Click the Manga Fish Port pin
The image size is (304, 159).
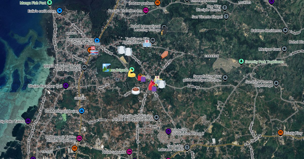(50, 3)
